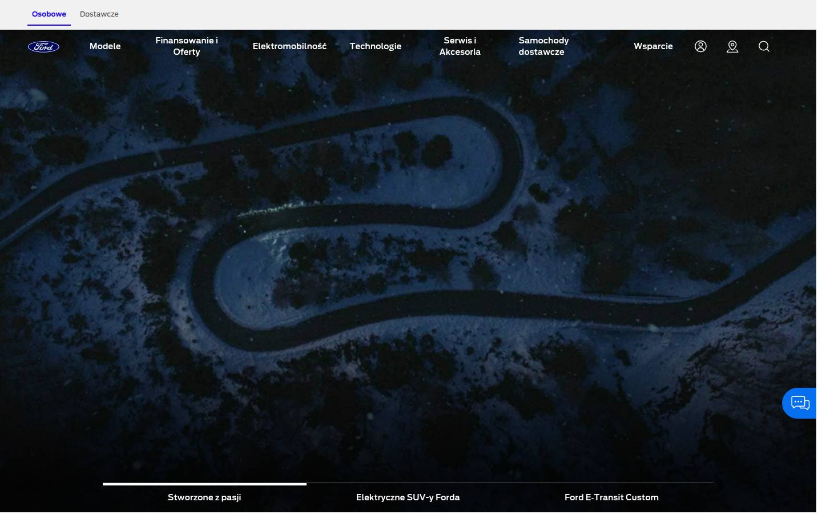The image size is (822, 514).
Task: Open the Finansowanie i Oferty menu
Action: 187,46
